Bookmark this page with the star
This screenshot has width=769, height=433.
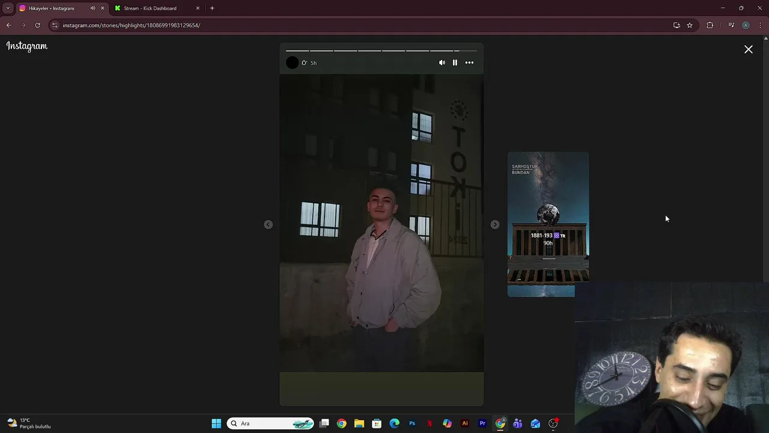click(x=690, y=25)
